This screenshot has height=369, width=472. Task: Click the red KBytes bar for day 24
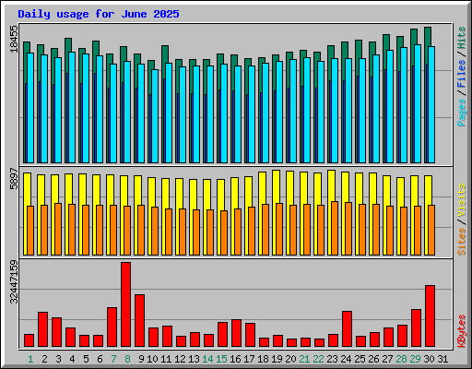[347, 329]
